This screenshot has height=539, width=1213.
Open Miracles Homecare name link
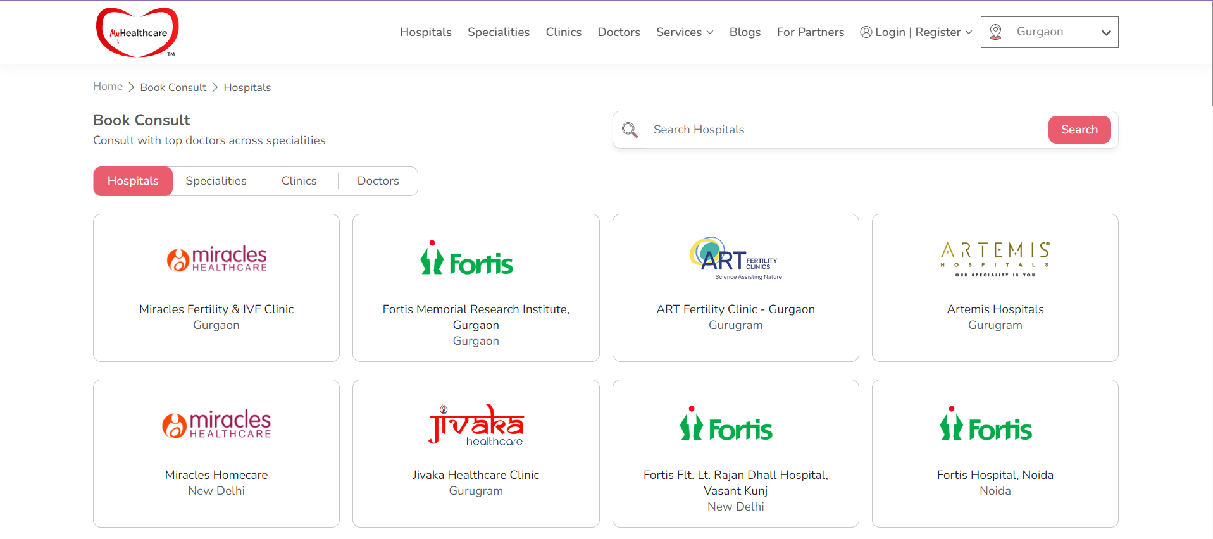pos(216,475)
